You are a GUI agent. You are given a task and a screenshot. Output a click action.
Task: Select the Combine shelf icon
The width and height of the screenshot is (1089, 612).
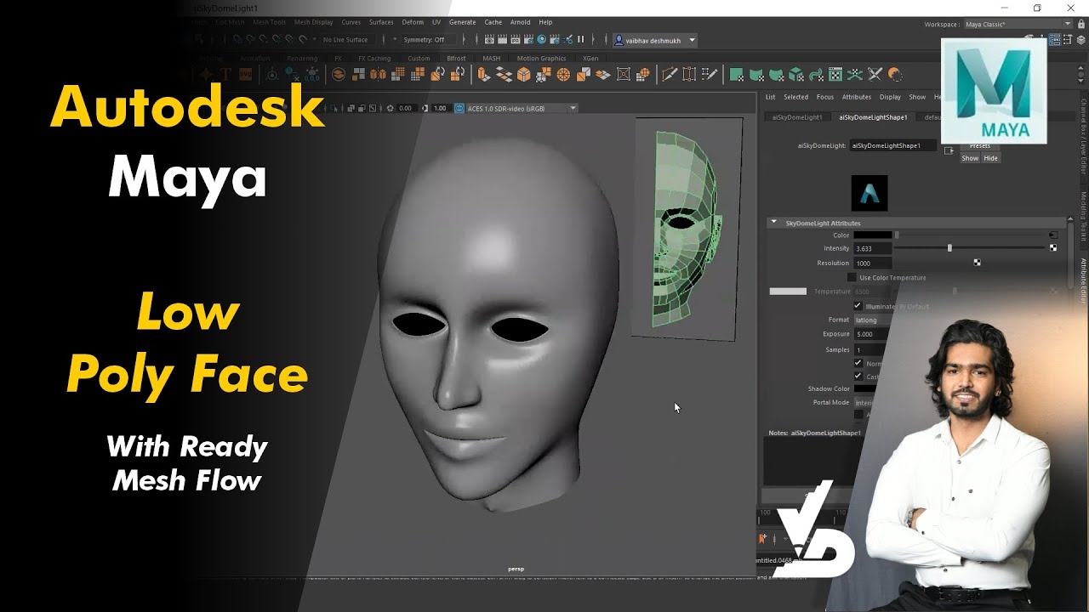(358, 75)
